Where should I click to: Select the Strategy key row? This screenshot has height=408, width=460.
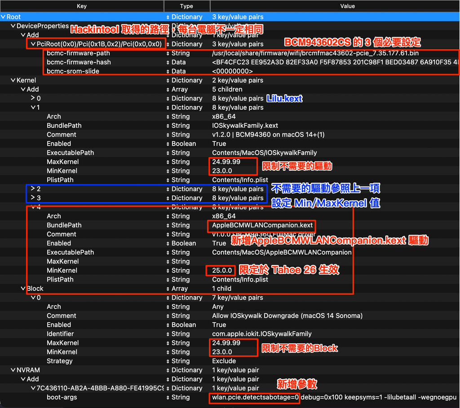(x=60, y=361)
